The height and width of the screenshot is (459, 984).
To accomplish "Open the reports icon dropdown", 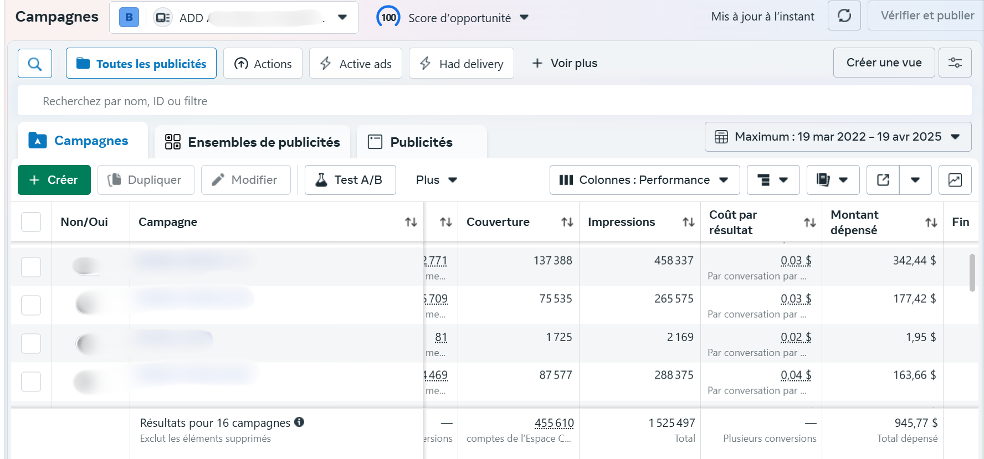I will 833,180.
